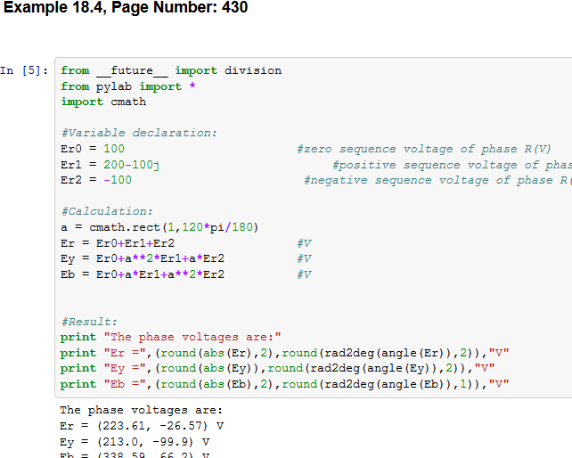This screenshot has width=572, height=458.
Task: Click the "#Calculation:" comment line
Action: [x=107, y=211]
